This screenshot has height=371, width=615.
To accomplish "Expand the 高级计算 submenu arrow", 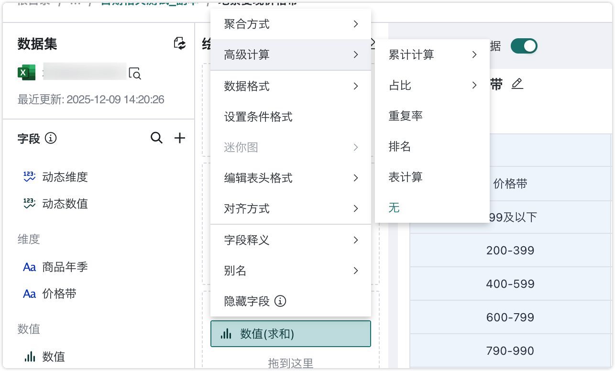I will click(x=356, y=55).
